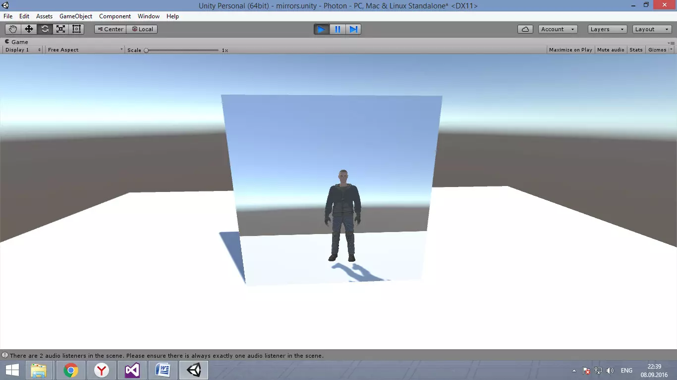Select the Move tool
Image resolution: width=677 pixels, height=380 pixels.
(29, 29)
